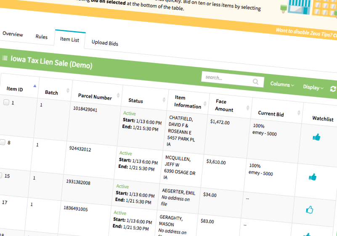Click the filled thumbs-up icon for item 8
The width and height of the screenshot is (337, 236).
point(313,177)
